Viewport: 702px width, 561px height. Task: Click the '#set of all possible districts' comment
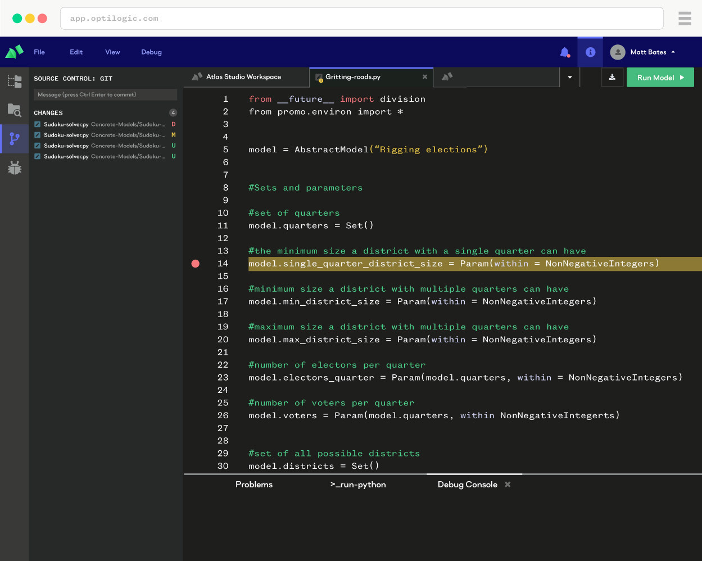pyautogui.click(x=334, y=453)
